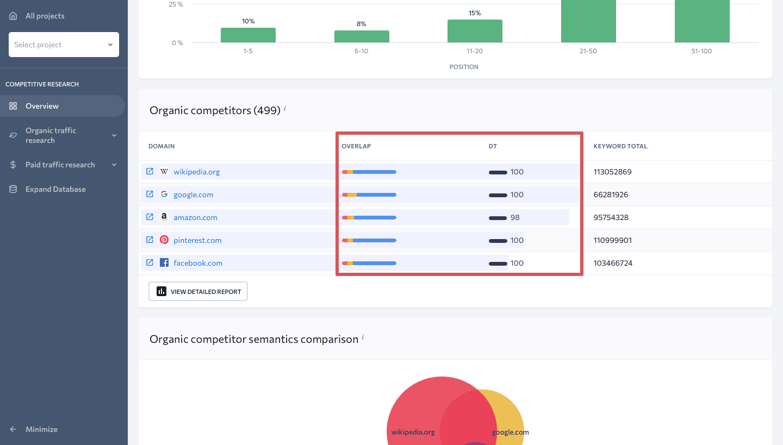Click the KEYWORD TOTAL column header
The image size is (783, 445).
(620, 146)
